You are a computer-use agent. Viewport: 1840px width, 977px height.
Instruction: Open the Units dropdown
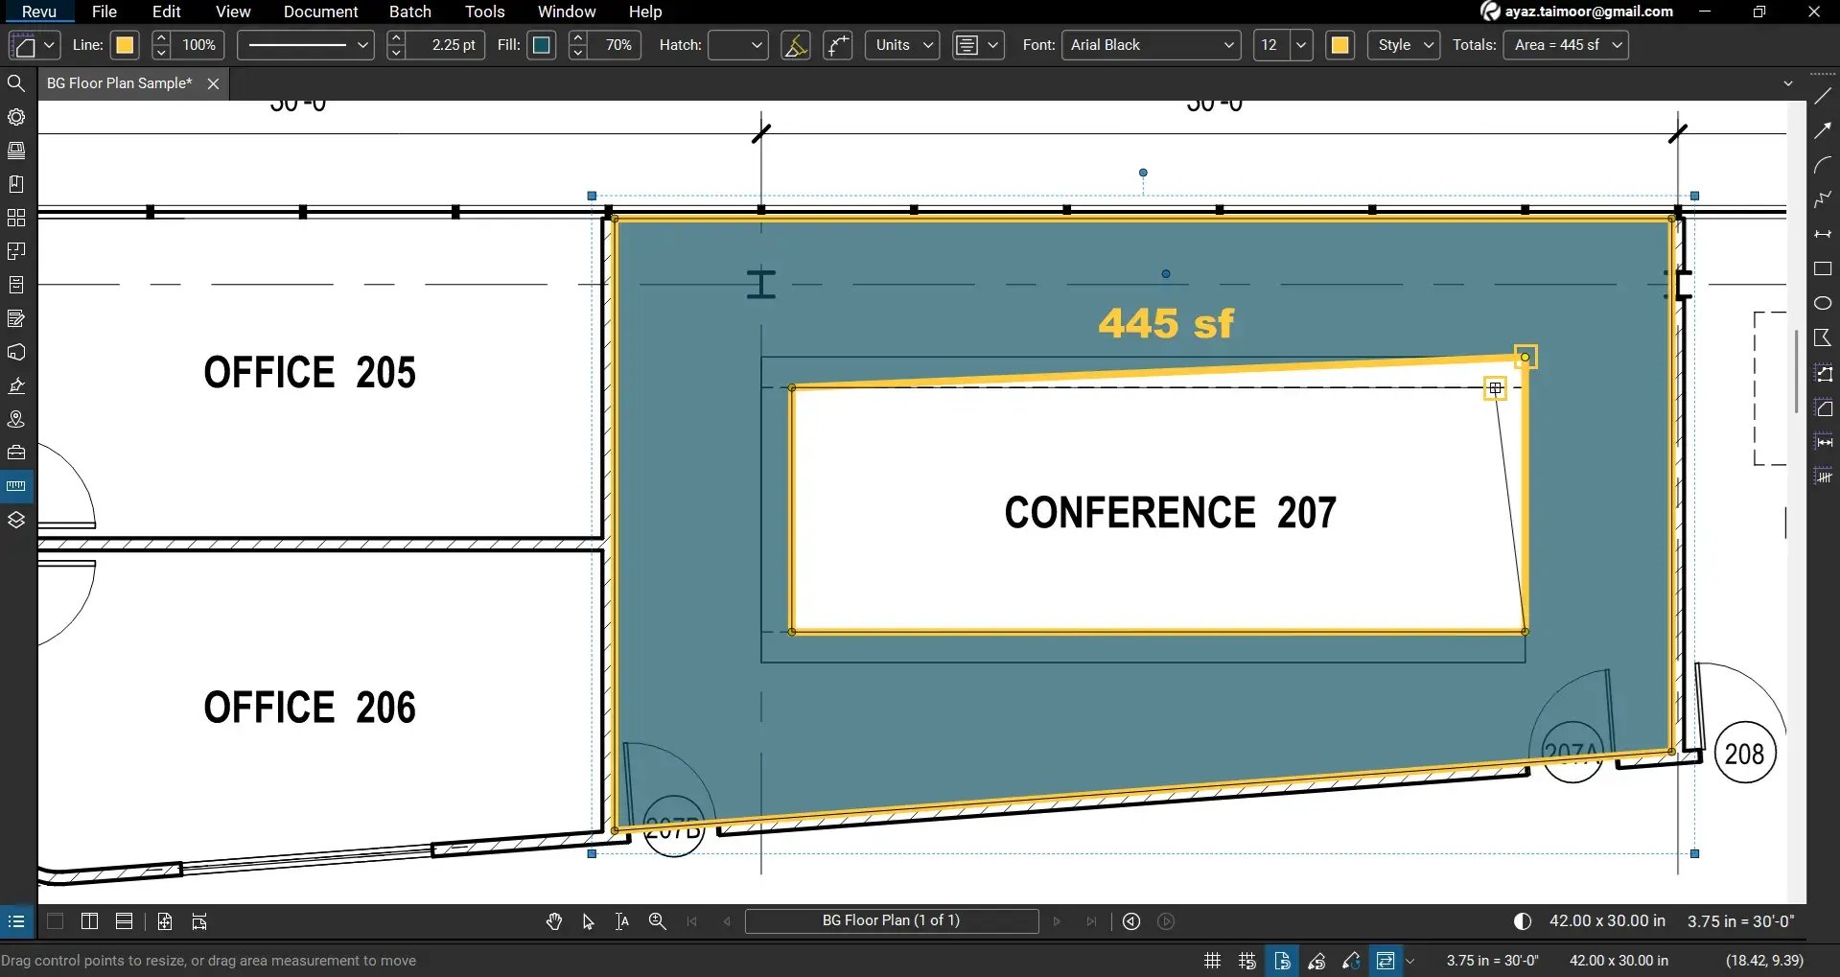point(902,45)
